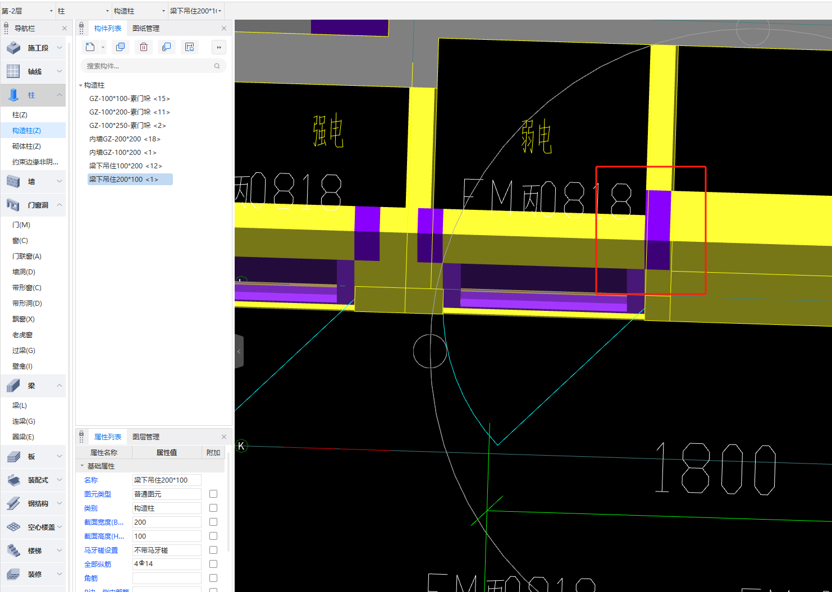Click the 装修 decoration icon

point(13,575)
